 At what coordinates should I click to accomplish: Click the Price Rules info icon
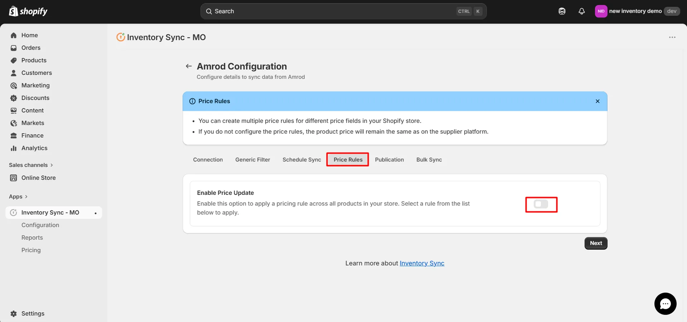pos(192,101)
